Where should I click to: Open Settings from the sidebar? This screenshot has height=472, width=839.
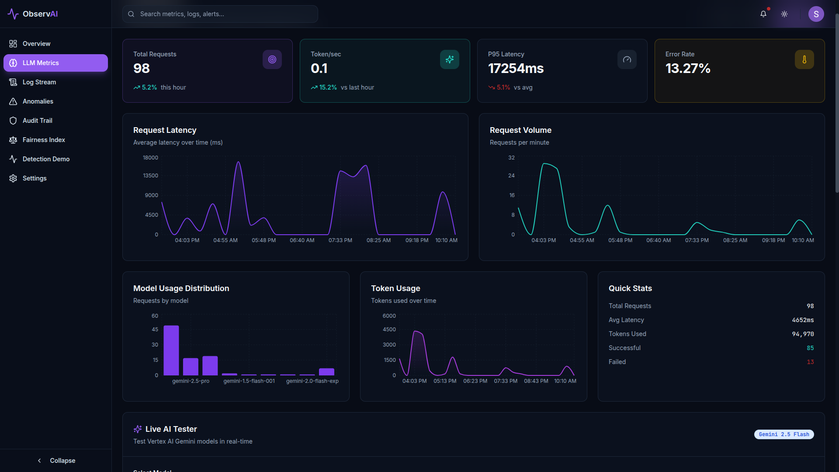[35, 178]
